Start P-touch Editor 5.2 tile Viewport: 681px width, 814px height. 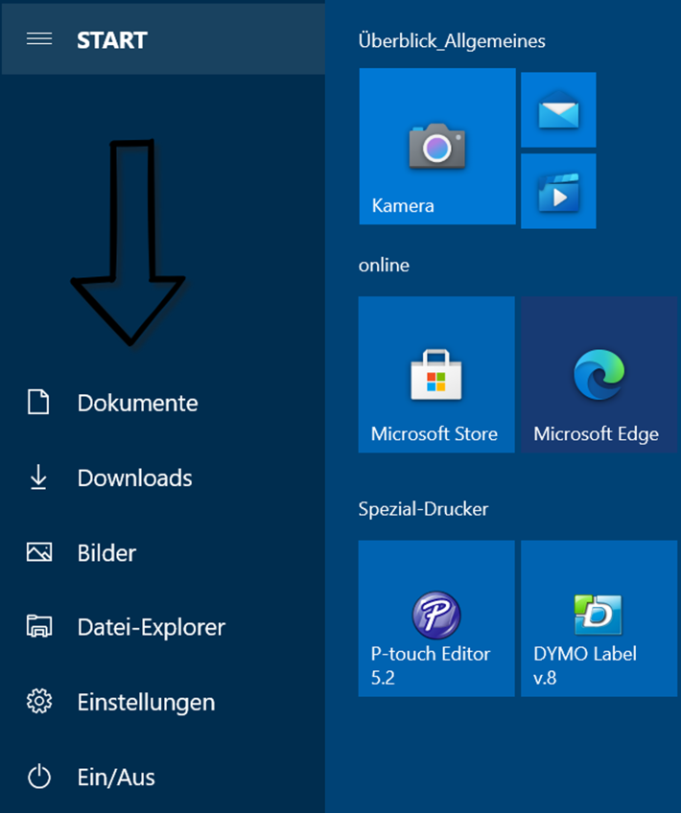(436, 618)
